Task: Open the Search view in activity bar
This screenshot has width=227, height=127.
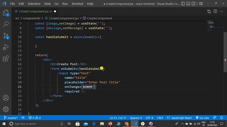Action: coord(6,24)
